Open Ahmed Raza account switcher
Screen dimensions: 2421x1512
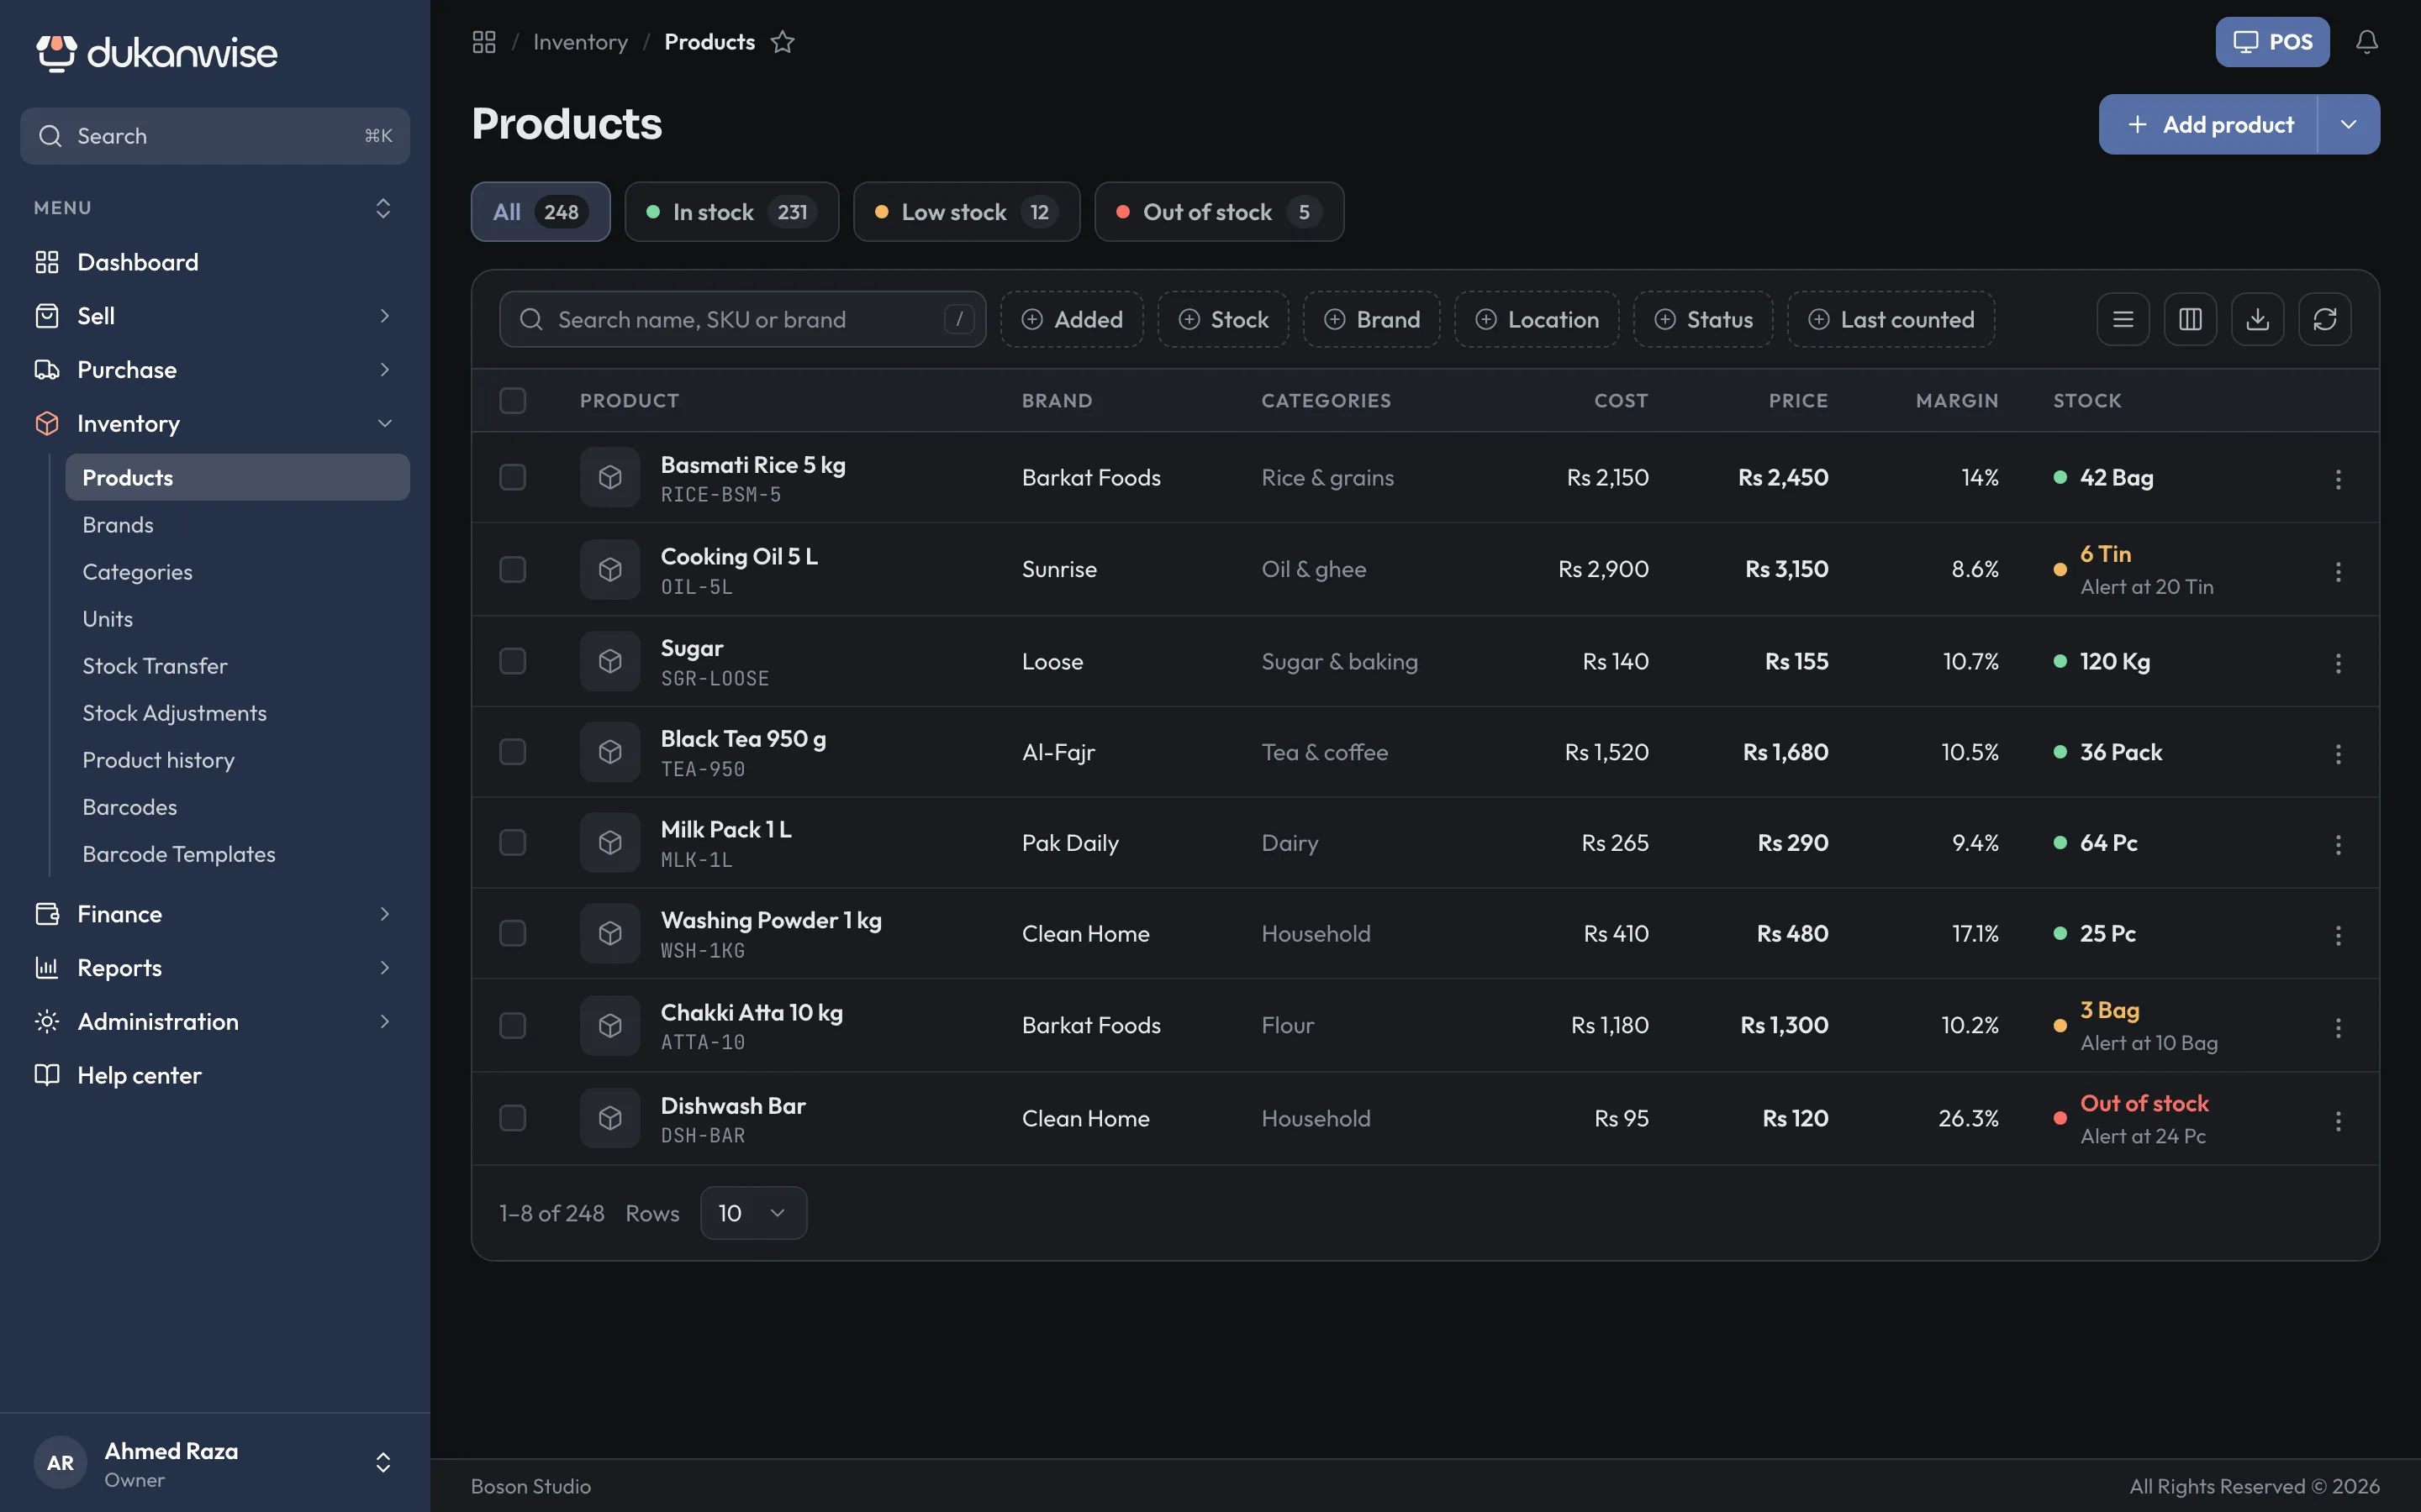click(x=215, y=1463)
